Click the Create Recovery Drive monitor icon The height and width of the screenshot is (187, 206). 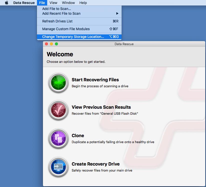(x=58, y=167)
